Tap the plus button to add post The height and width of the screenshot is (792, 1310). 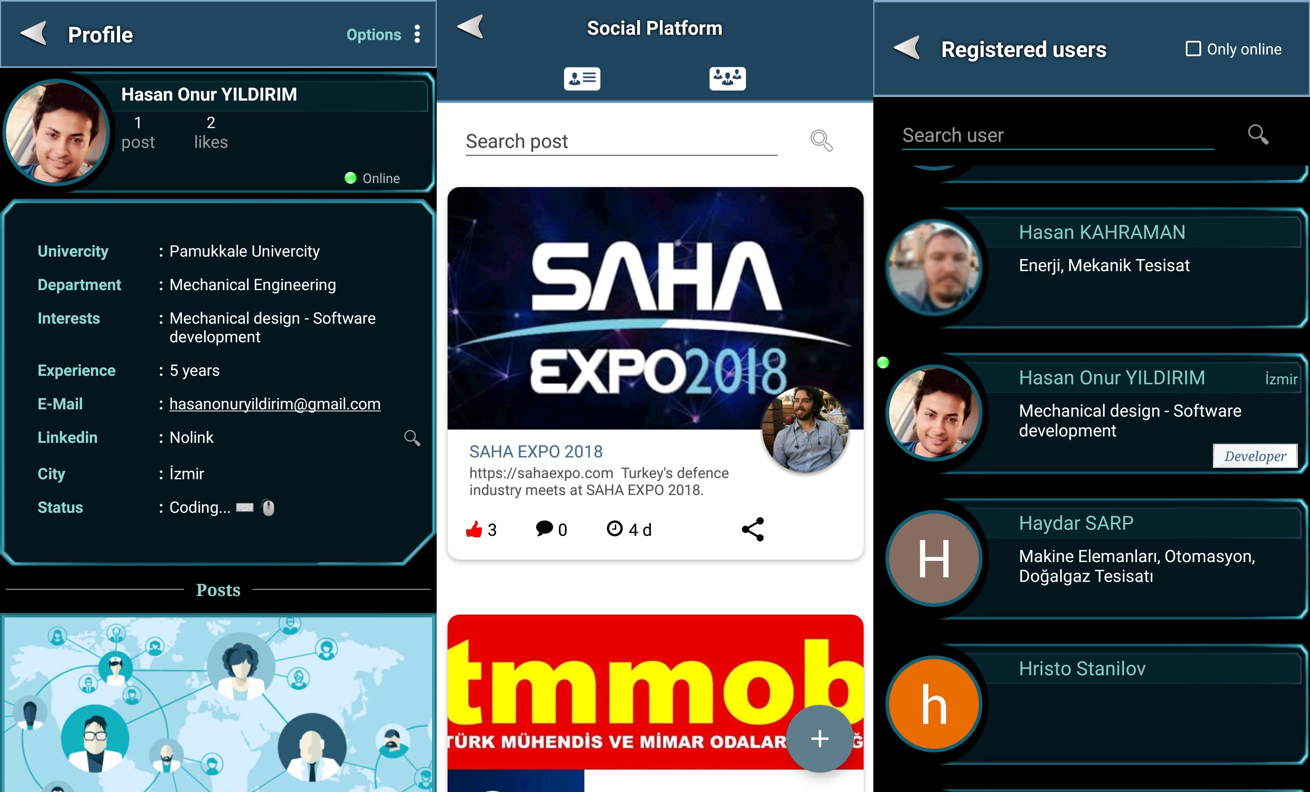(819, 738)
